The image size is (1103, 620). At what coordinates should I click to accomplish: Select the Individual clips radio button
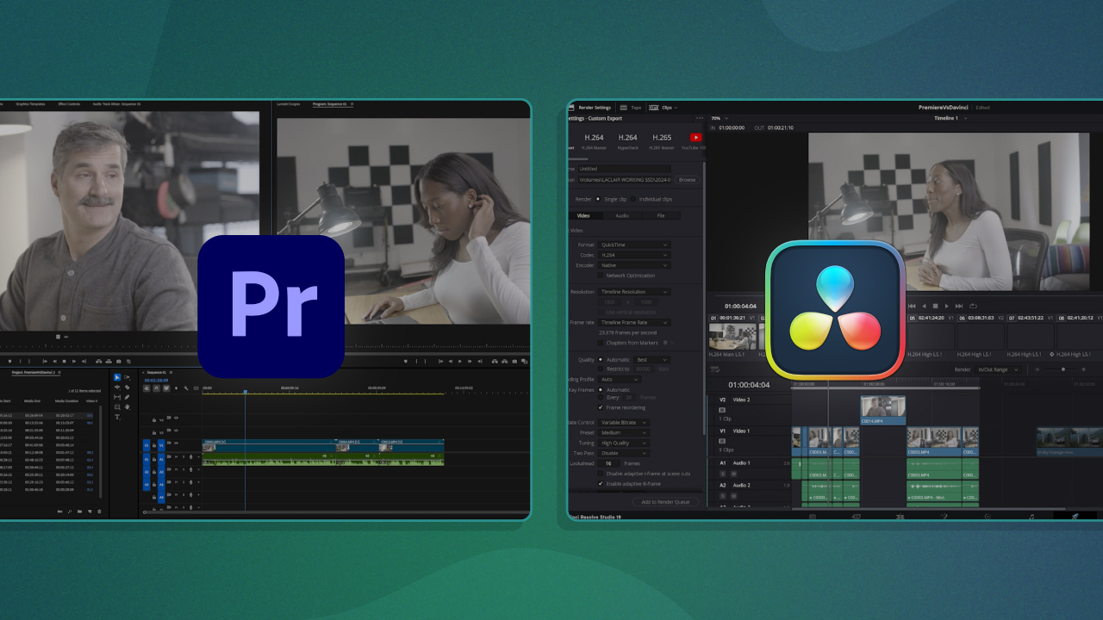click(x=633, y=199)
